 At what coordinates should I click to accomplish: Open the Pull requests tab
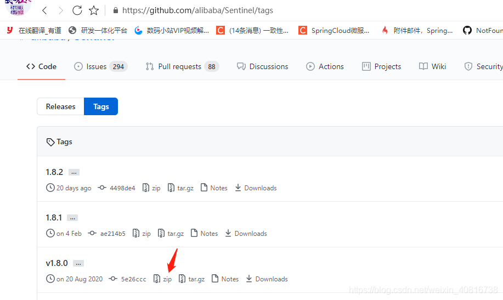pos(182,66)
